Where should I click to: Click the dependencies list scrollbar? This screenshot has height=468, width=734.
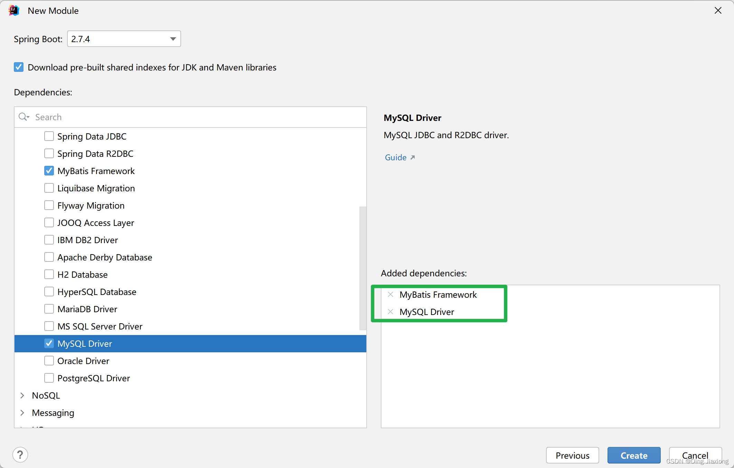pyautogui.click(x=363, y=268)
